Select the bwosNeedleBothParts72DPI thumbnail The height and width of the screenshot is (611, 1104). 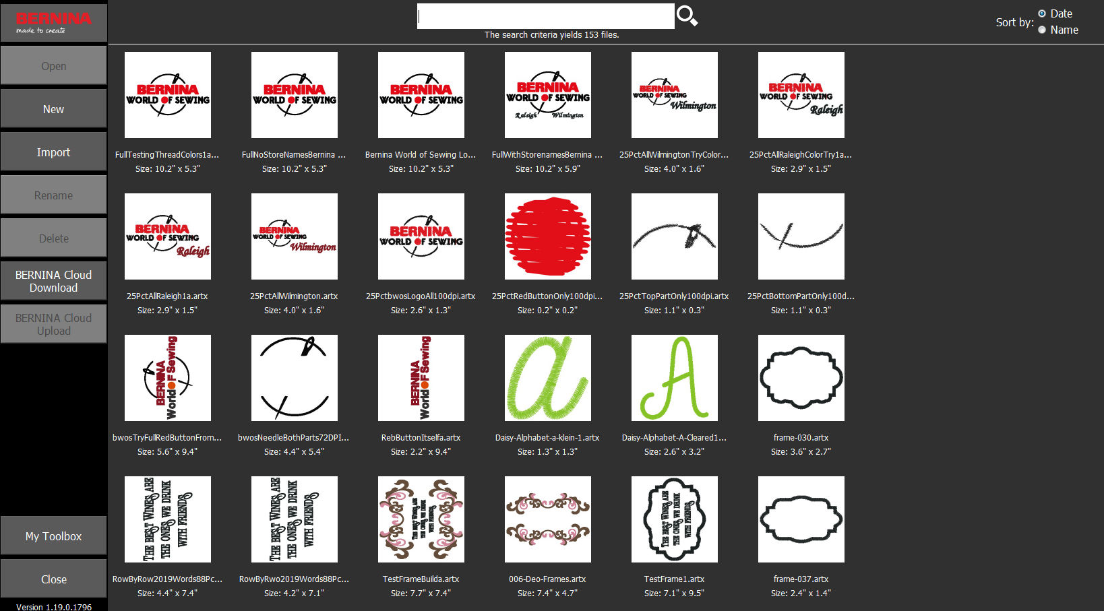point(295,378)
